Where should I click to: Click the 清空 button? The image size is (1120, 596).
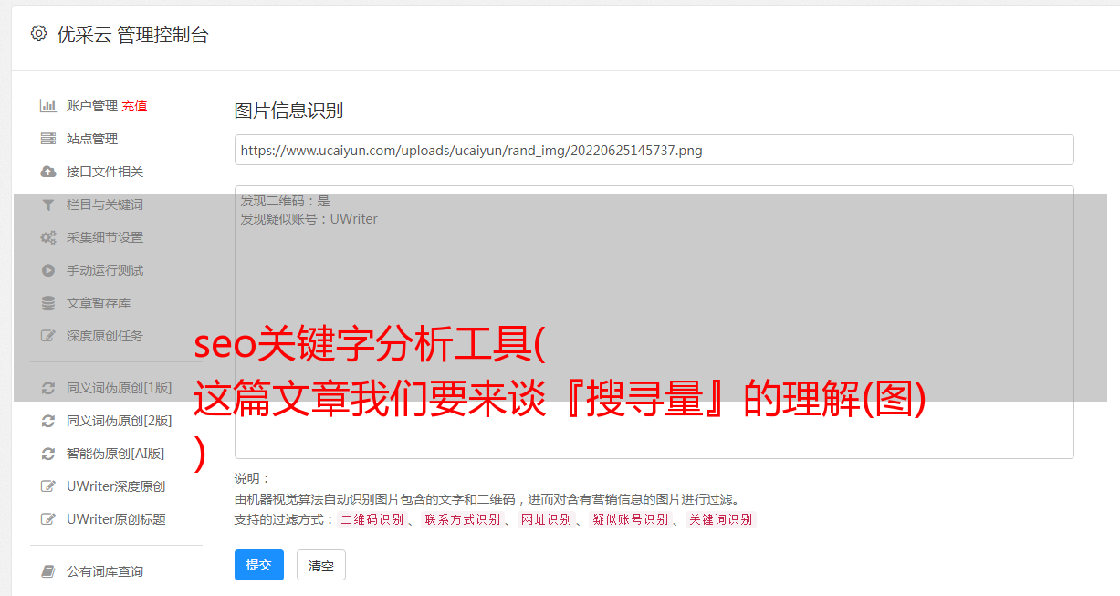(x=320, y=565)
